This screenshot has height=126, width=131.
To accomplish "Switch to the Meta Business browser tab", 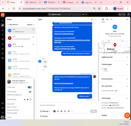I will (33, 2).
